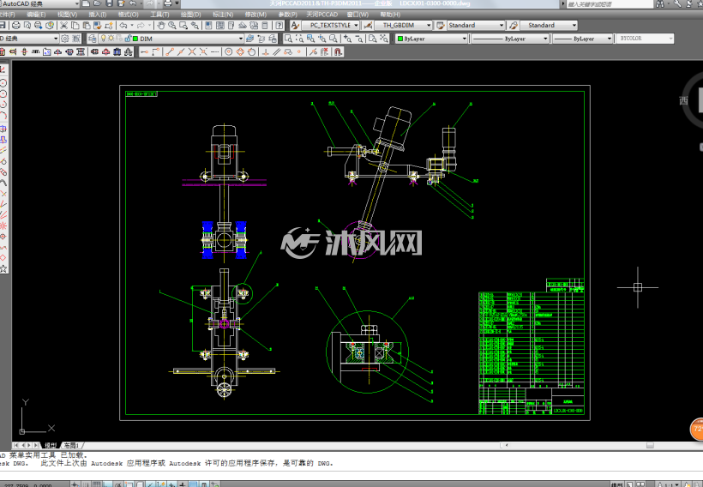Click the Zoom Window icon

coord(183,26)
